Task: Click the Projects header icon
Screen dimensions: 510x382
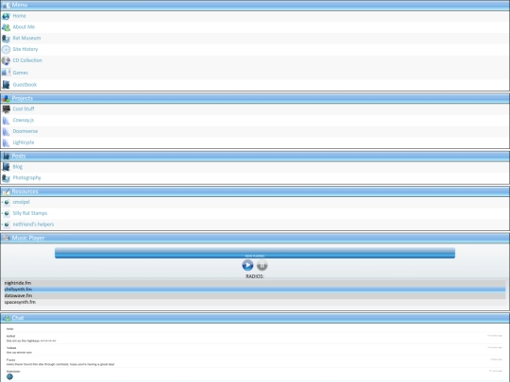Action: pyautogui.click(x=6, y=98)
